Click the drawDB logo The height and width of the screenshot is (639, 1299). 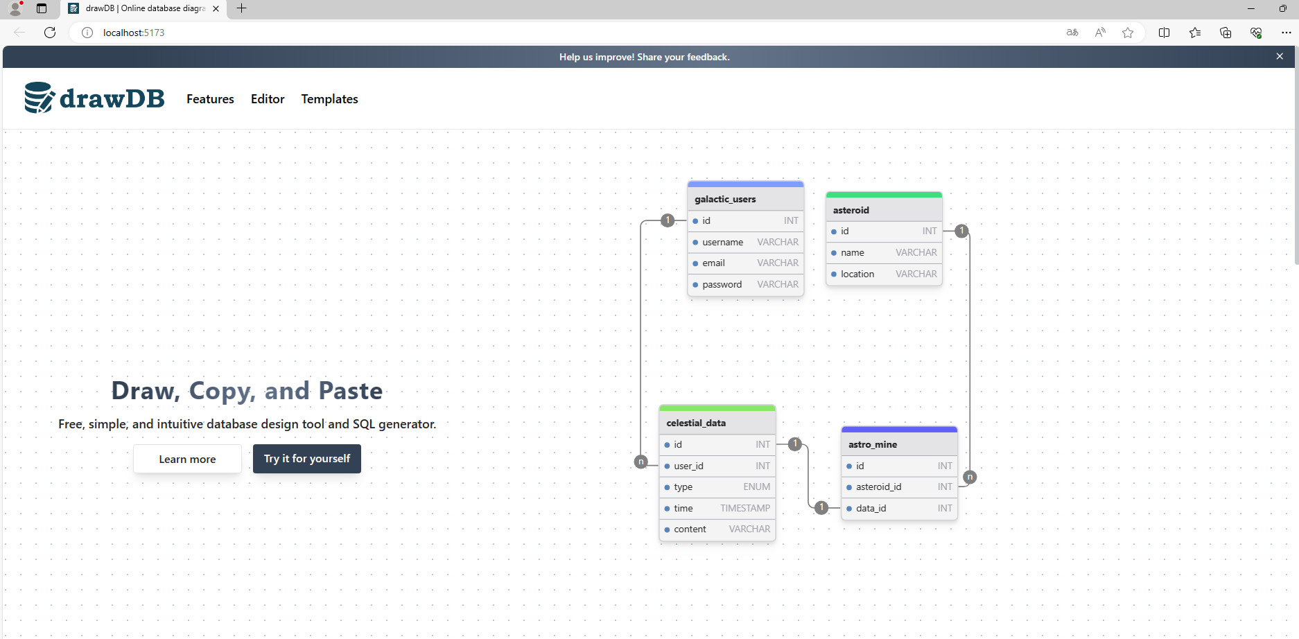pyautogui.click(x=95, y=98)
